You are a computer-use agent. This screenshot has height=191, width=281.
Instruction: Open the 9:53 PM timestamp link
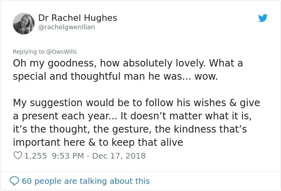point(68,156)
